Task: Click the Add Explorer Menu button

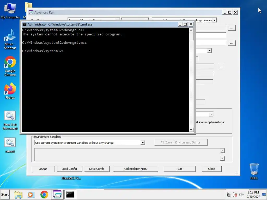Action: (x=136, y=169)
